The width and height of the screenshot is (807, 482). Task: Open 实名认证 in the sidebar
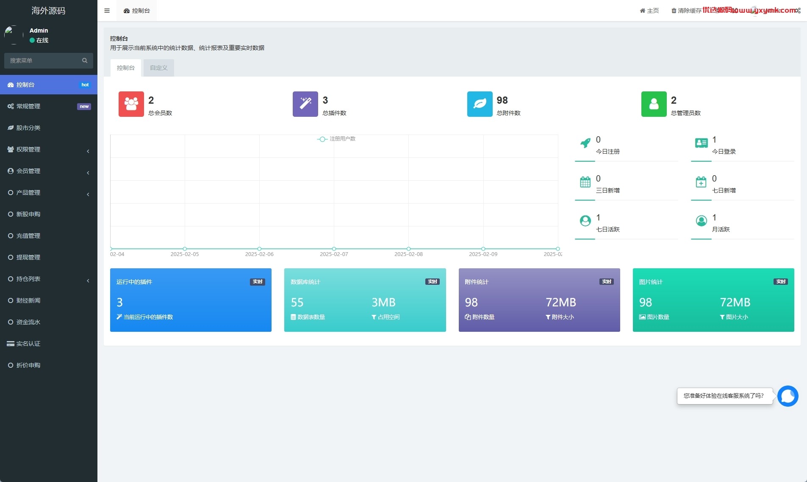(x=49, y=344)
